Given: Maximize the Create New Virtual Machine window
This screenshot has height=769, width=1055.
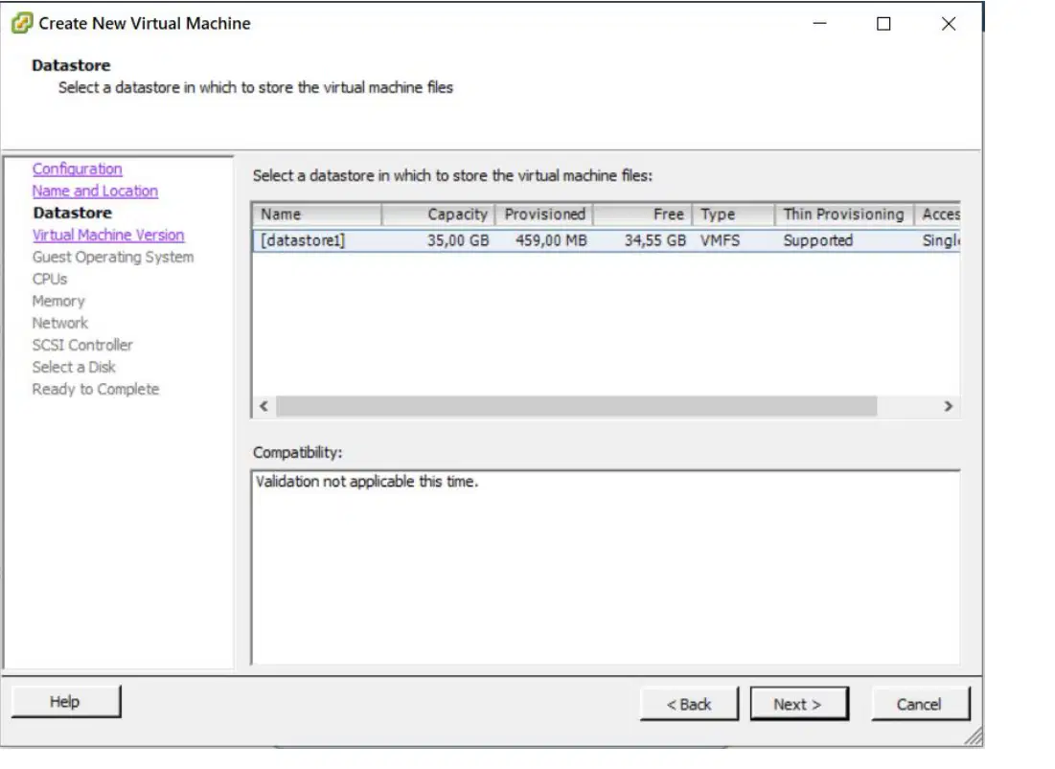Looking at the screenshot, I should pos(883,24).
